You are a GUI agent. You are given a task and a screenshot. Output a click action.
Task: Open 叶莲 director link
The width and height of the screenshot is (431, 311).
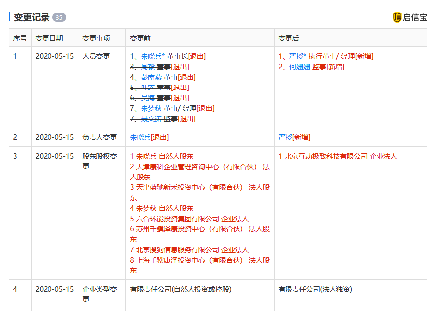(148, 88)
